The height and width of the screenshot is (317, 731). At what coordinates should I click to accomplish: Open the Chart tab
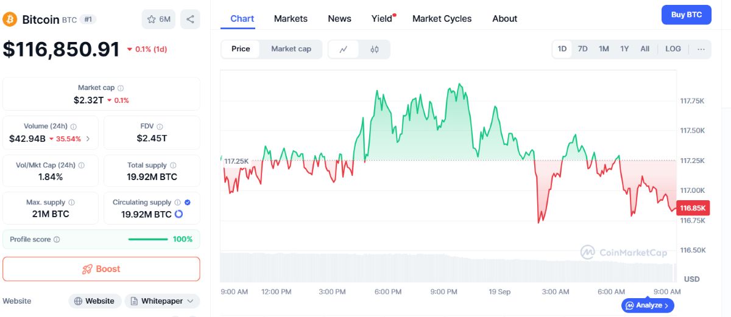click(x=242, y=19)
